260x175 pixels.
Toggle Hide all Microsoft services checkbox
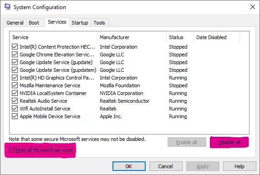click(x=12, y=150)
